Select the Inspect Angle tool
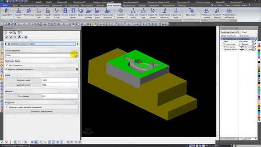Viewport: 261px width, 147px height. click(x=143, y=13)
